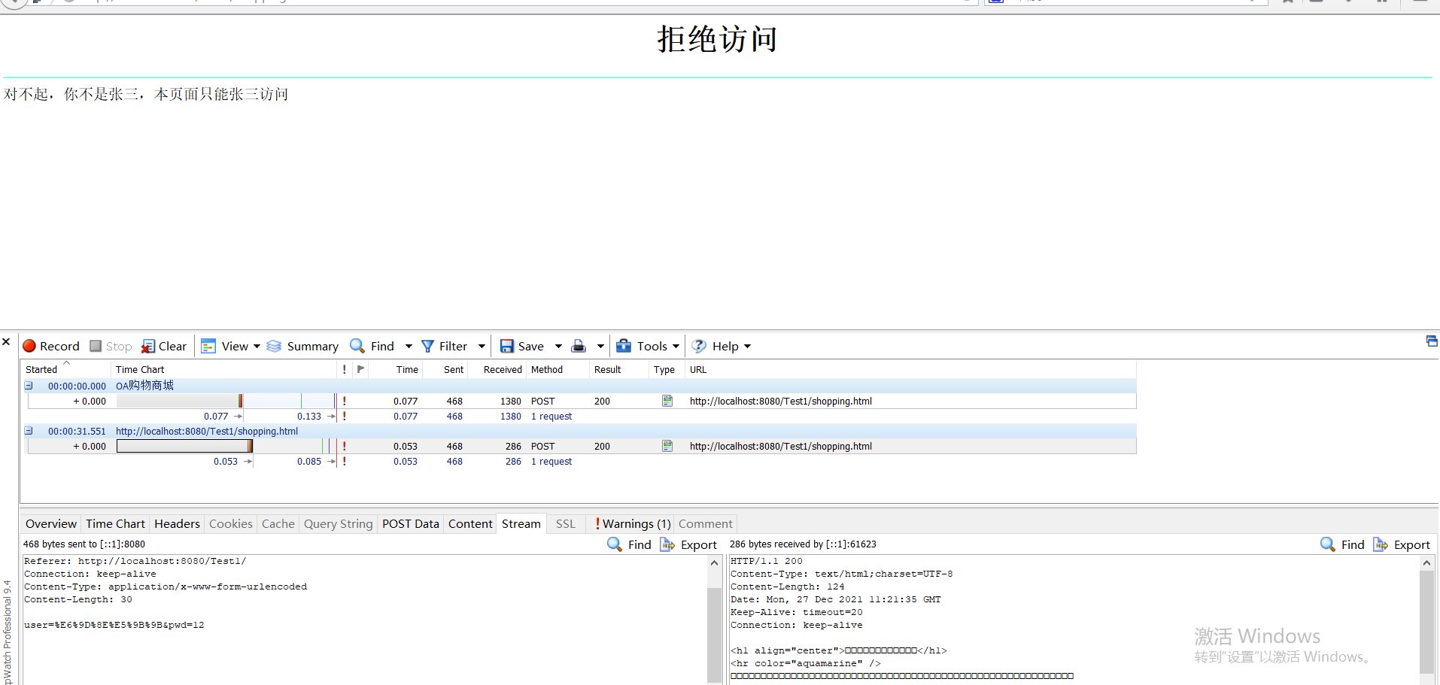The width and height of the screenshot is (1440, 685).
Task: Click the shopping.html group link at 00:00:31.551
Action: pos(207,431)
